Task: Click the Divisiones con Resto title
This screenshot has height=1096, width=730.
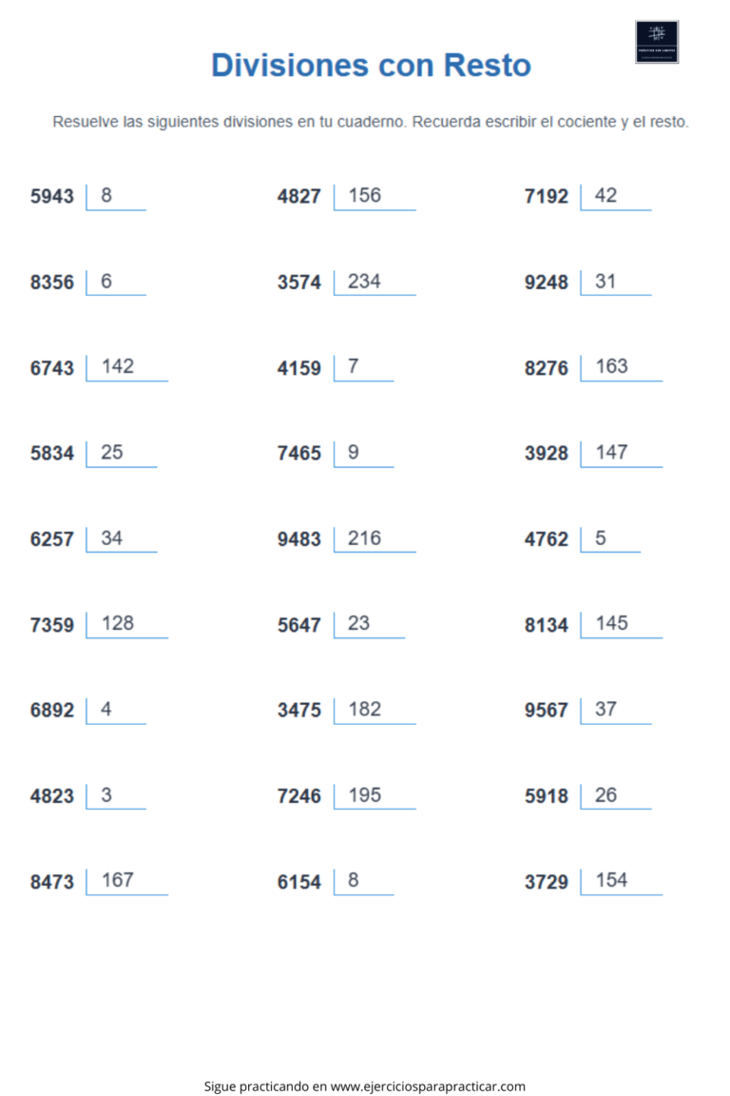Action: coord(371,65)
